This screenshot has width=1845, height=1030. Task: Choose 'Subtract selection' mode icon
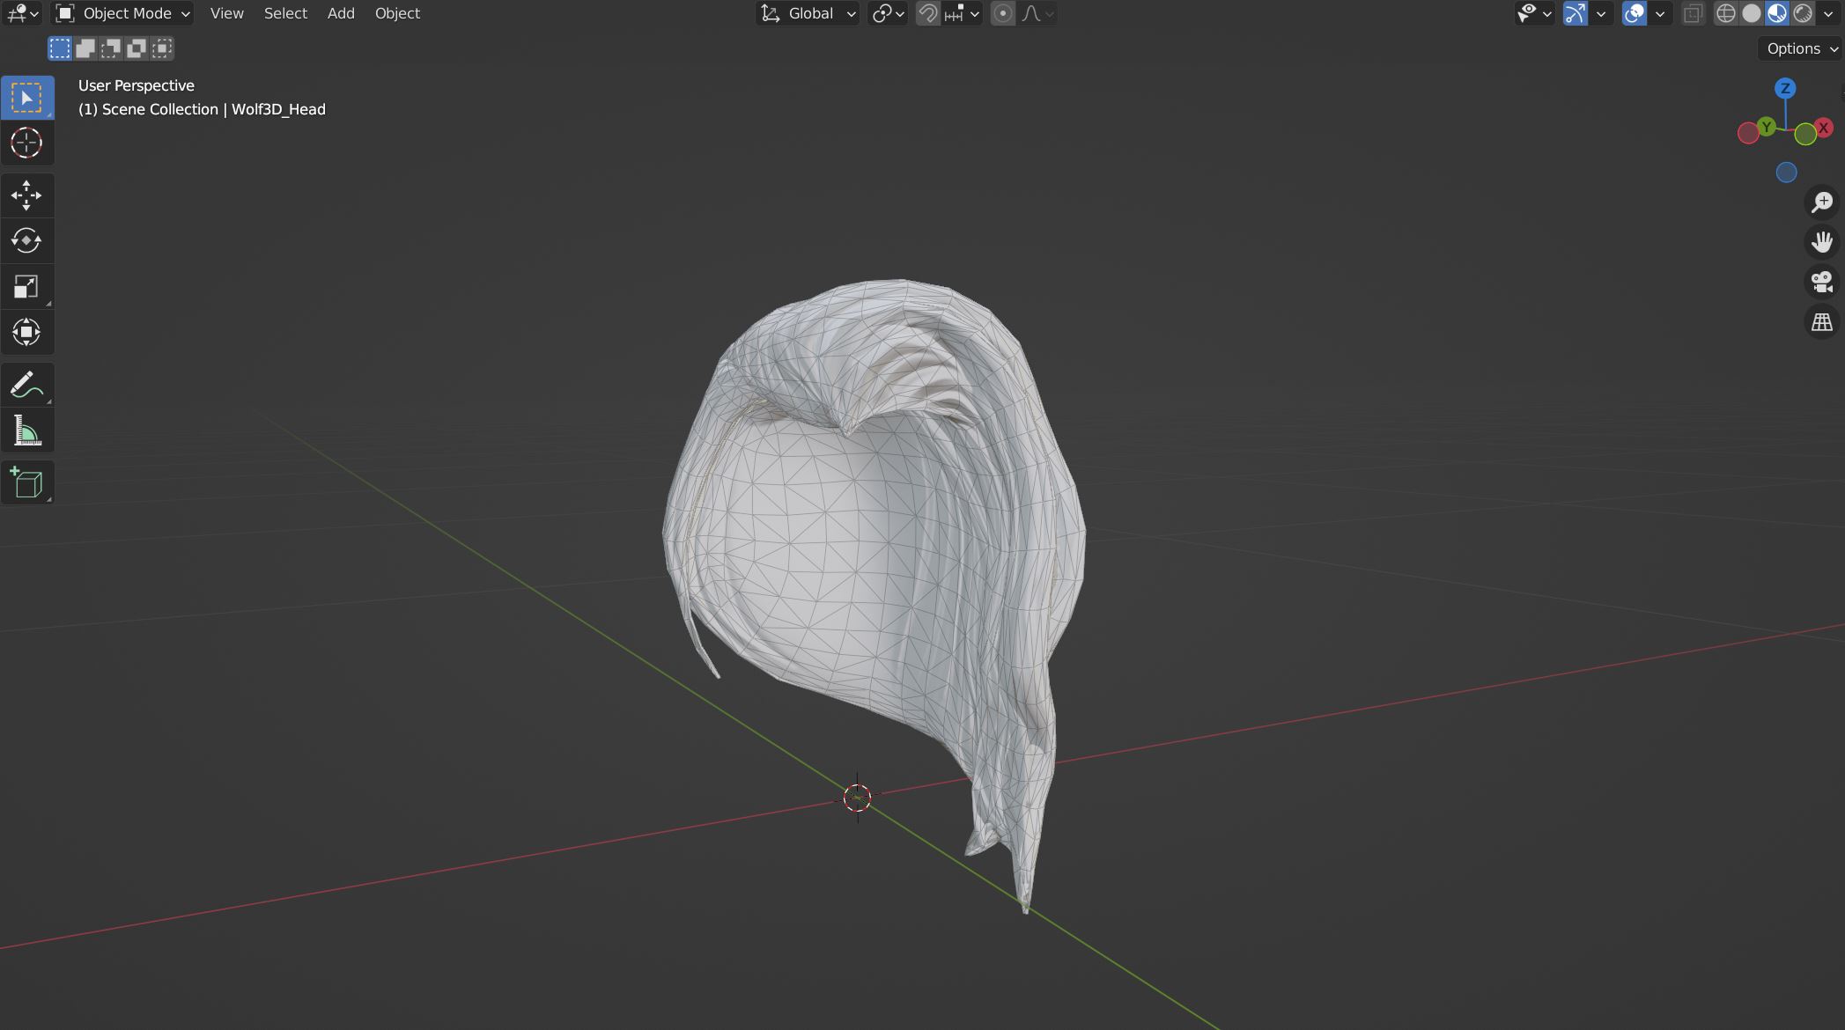click(x=111, y=48)
